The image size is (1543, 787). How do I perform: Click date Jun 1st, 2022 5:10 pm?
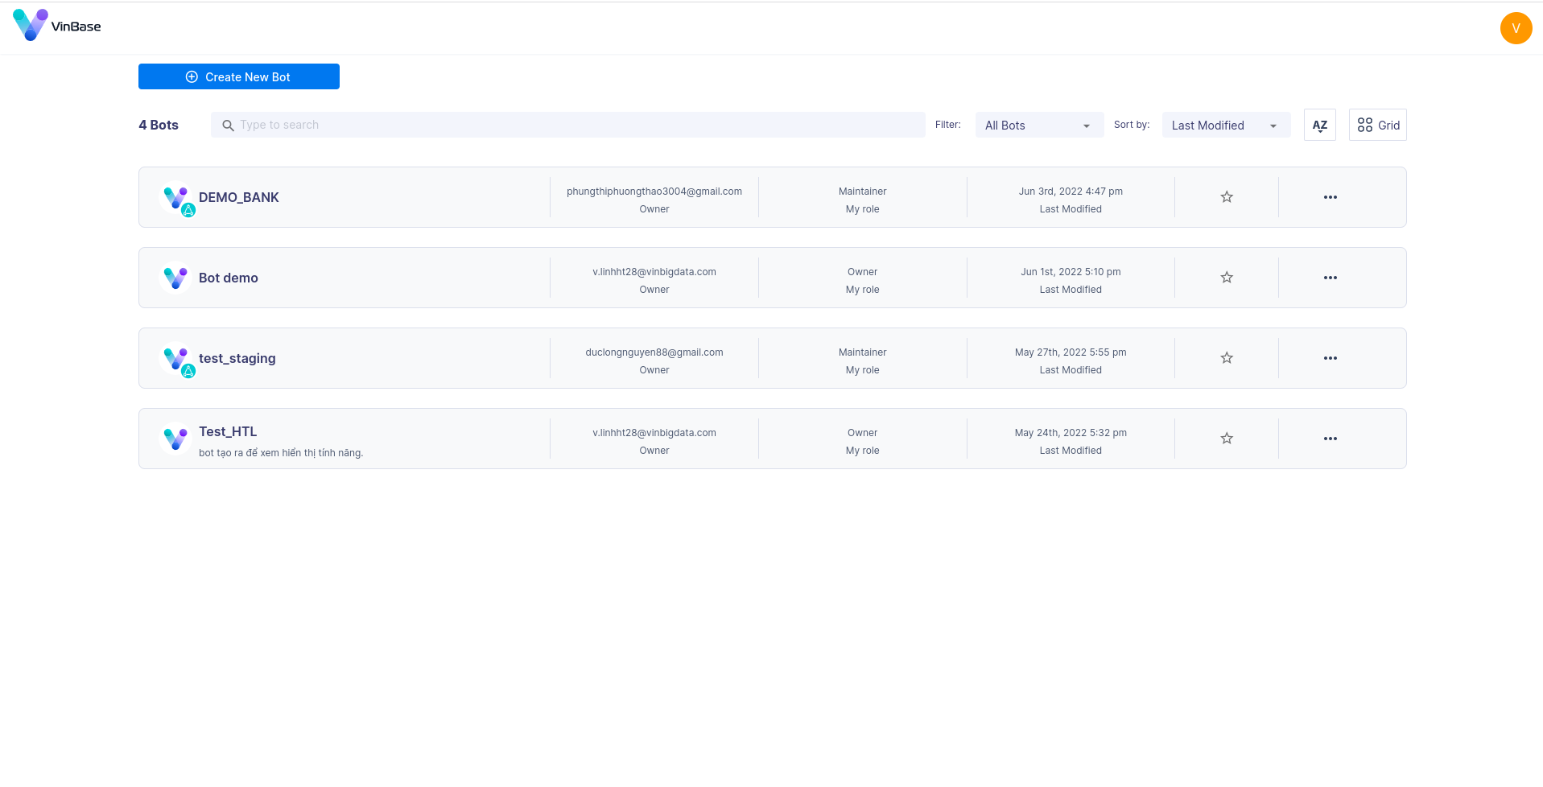(x=1071, y=272)
